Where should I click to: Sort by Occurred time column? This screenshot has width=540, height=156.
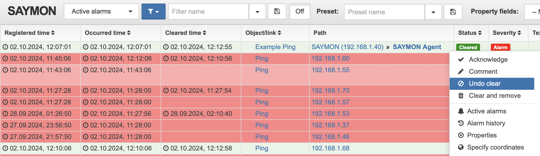(x=108, y=33)
